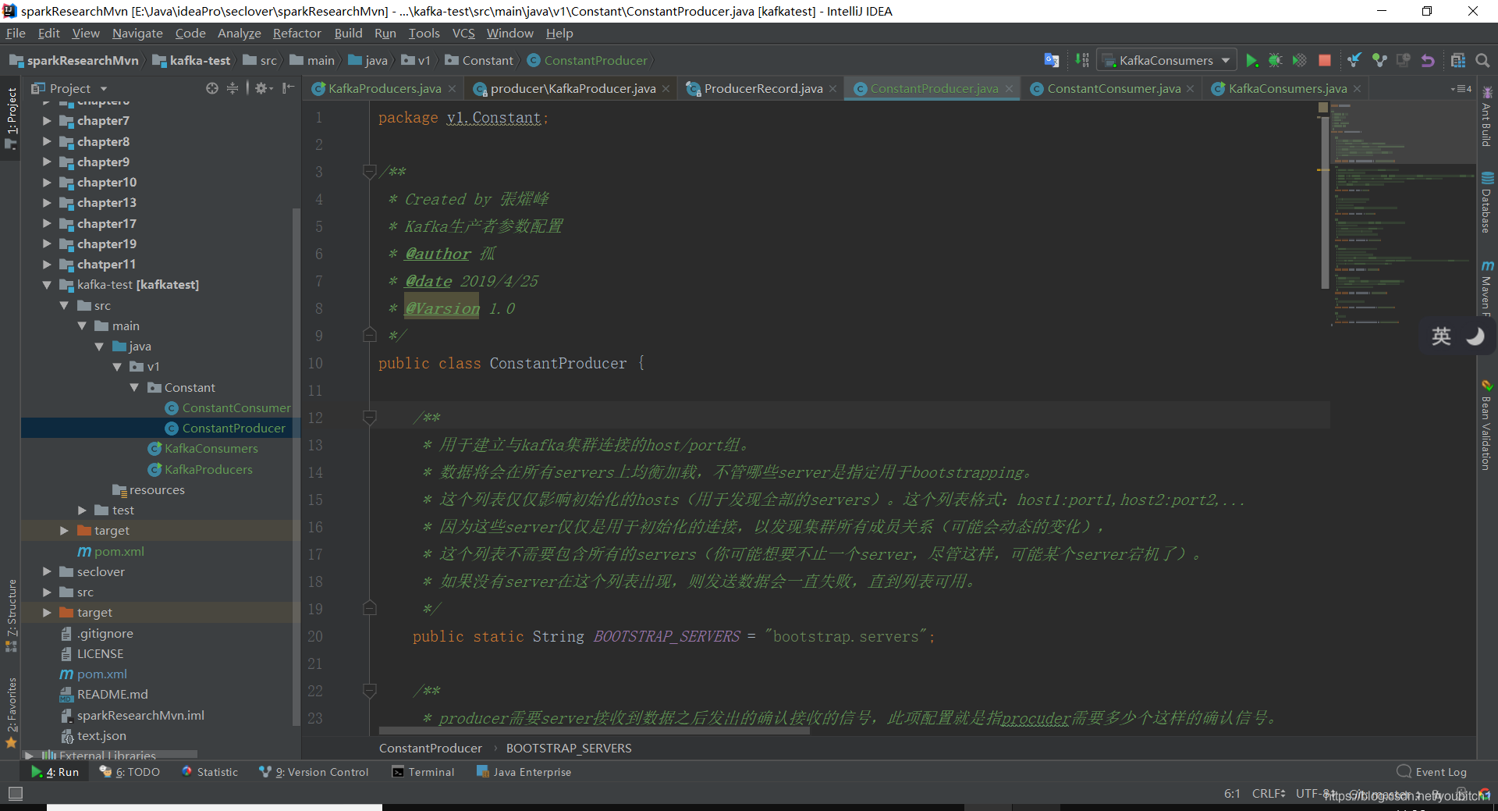Expand the test folder
Viewport: 1498px width, 811px height.
click(82, 510)
